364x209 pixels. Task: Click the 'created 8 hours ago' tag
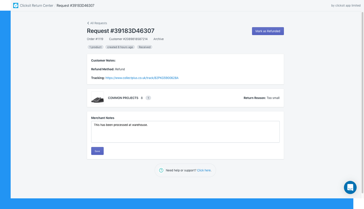click(x=120, y=47)
